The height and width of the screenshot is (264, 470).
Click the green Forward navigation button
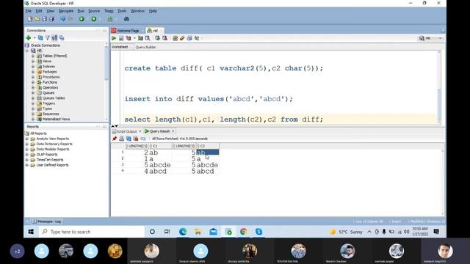pos(94,19)
